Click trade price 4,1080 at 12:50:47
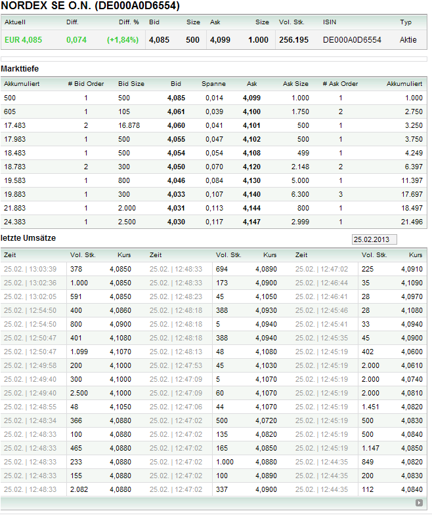The image size is (432, 530). click(x=120, y=338)
